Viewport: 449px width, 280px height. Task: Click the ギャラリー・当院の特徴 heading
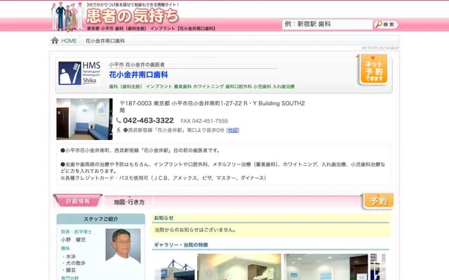pos(181,245)
